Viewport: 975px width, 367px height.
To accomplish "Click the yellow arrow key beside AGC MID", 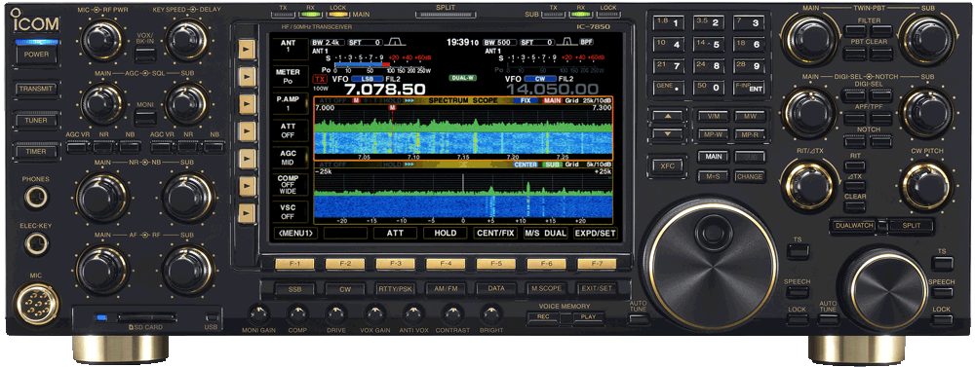I will coord(247,159).
